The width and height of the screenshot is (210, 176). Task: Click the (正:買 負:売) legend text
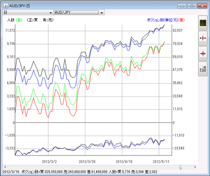40,20
